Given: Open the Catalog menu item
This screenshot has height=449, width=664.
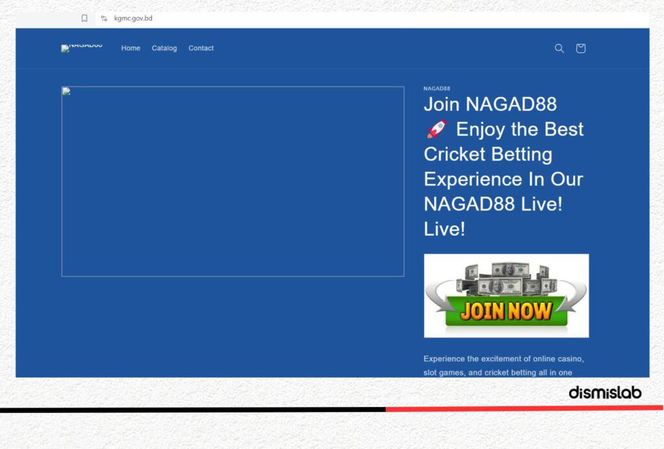Looking at the screenshot, I should click(x=164, y=48).
